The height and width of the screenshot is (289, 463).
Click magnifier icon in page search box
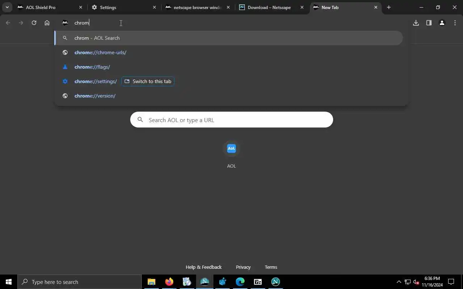point(140,120)
